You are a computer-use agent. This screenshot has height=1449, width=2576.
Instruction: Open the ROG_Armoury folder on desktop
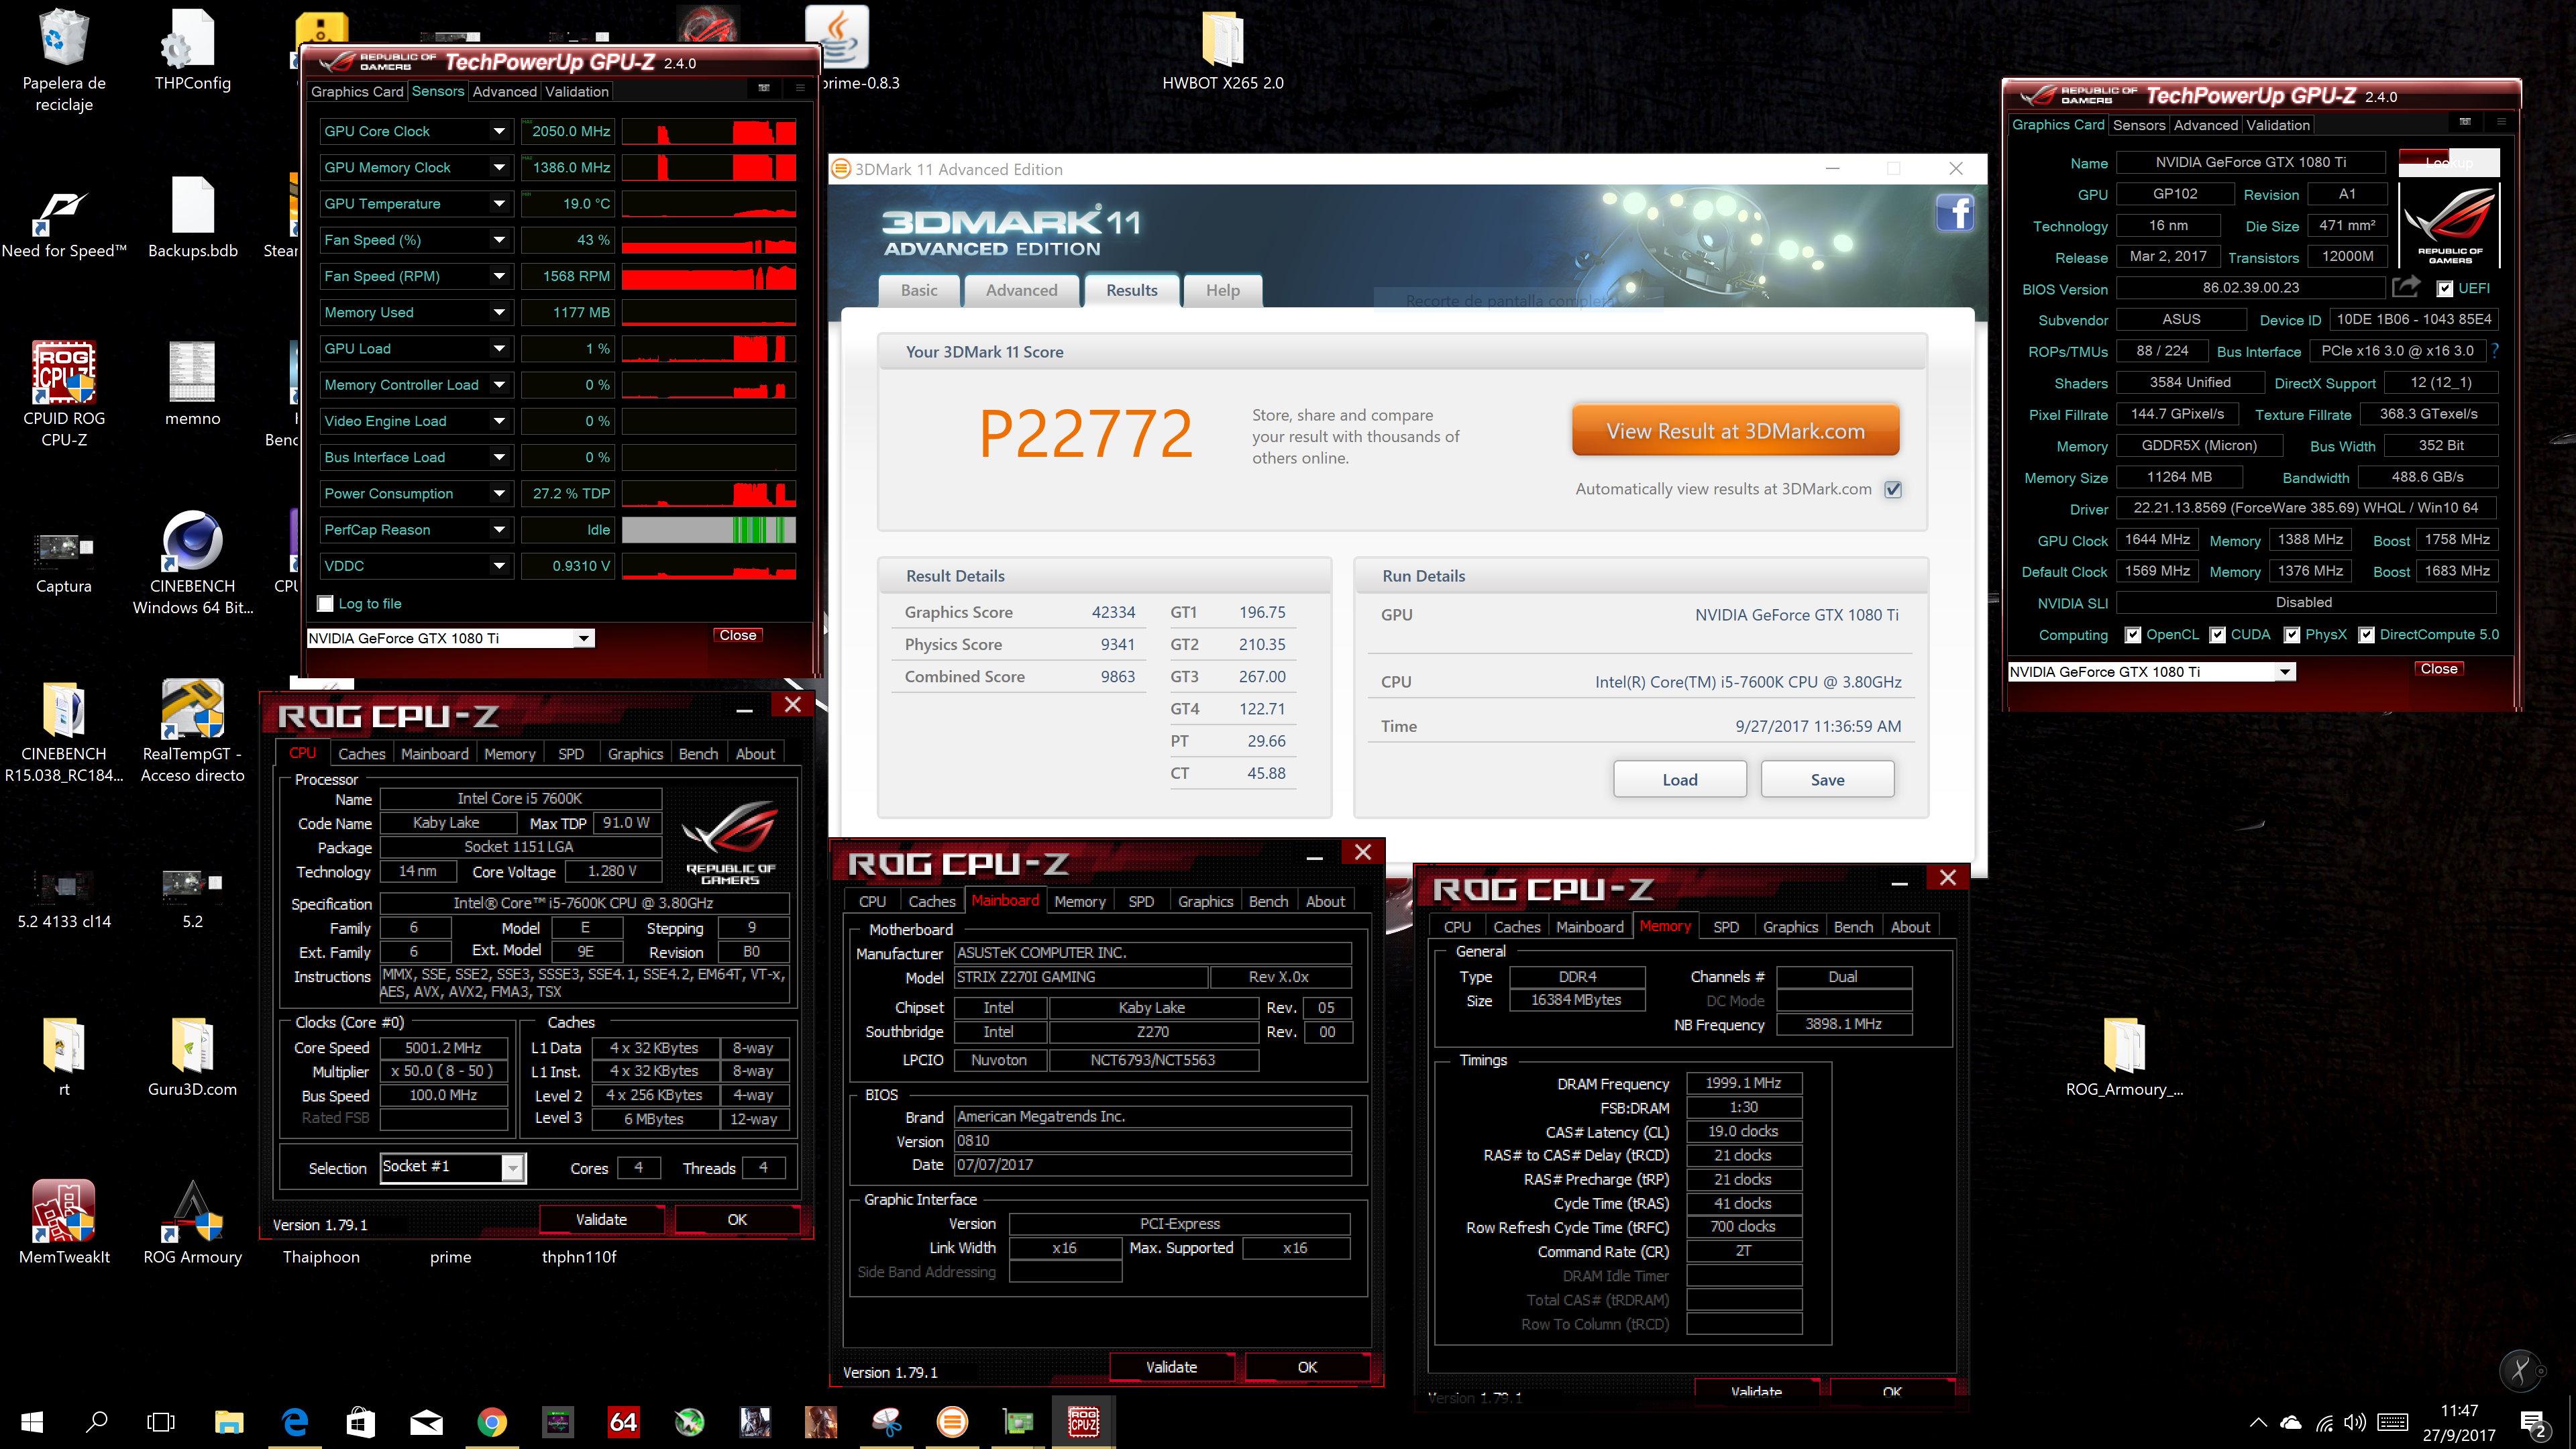click(x=2124, y=1058)
